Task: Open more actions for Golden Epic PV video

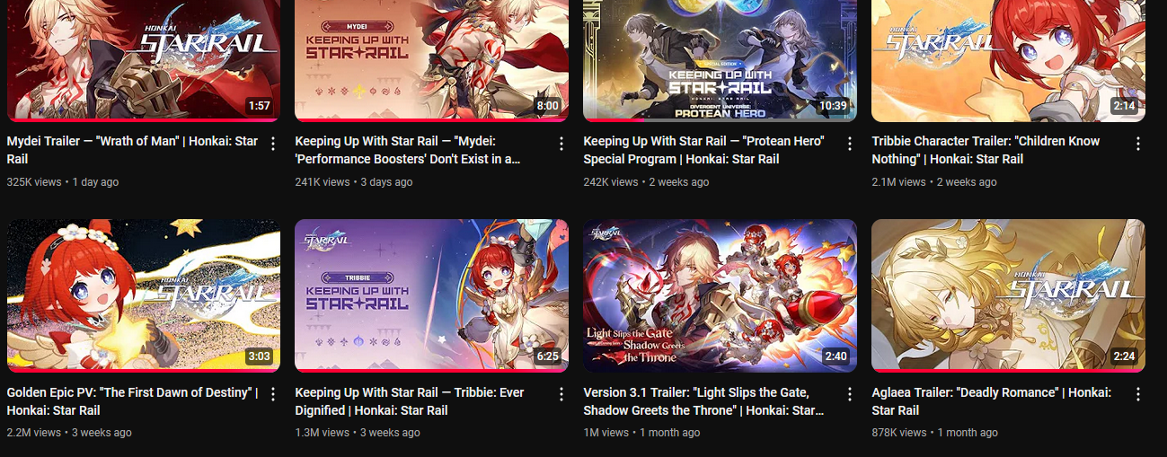Action: tap(273, 395)
